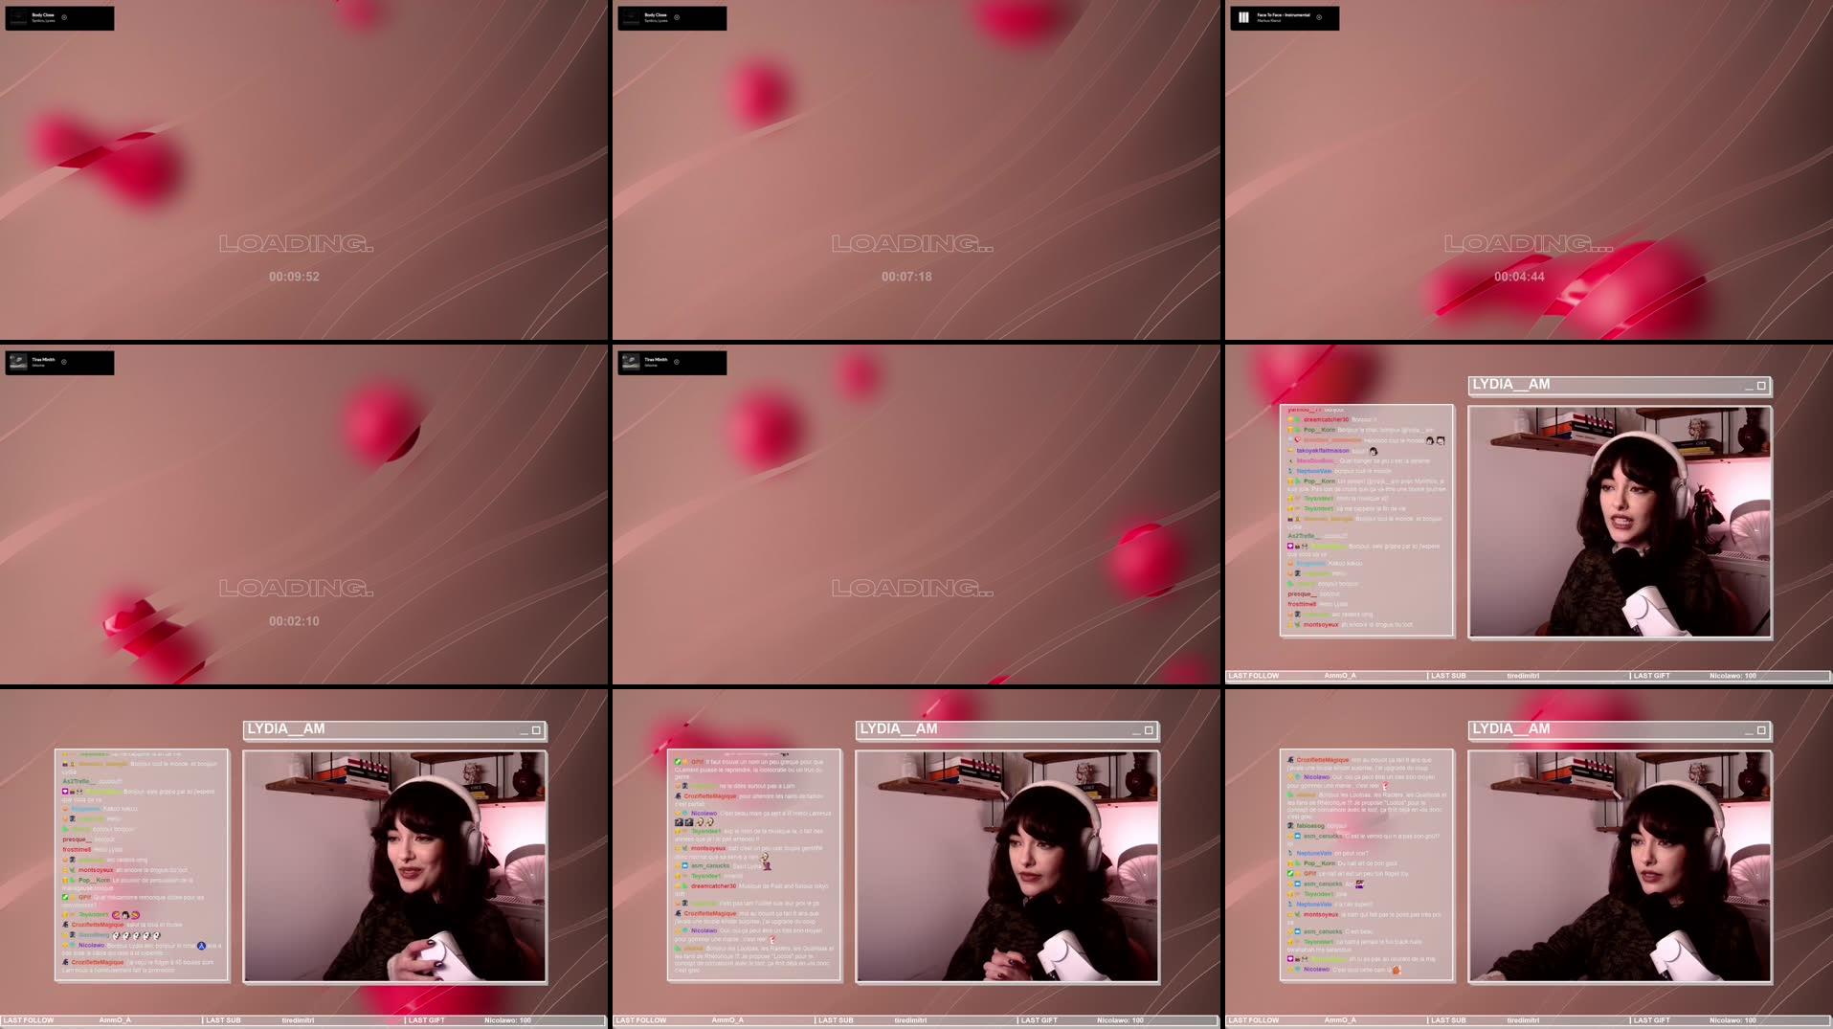Toggle the status icon on the Tiras Mintín widget

(64, 362)
